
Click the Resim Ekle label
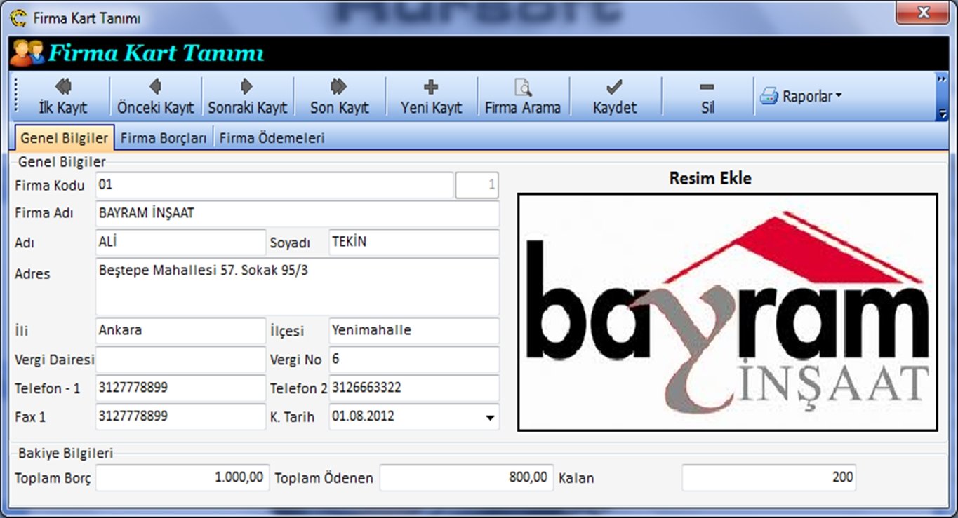coord(710,179)
